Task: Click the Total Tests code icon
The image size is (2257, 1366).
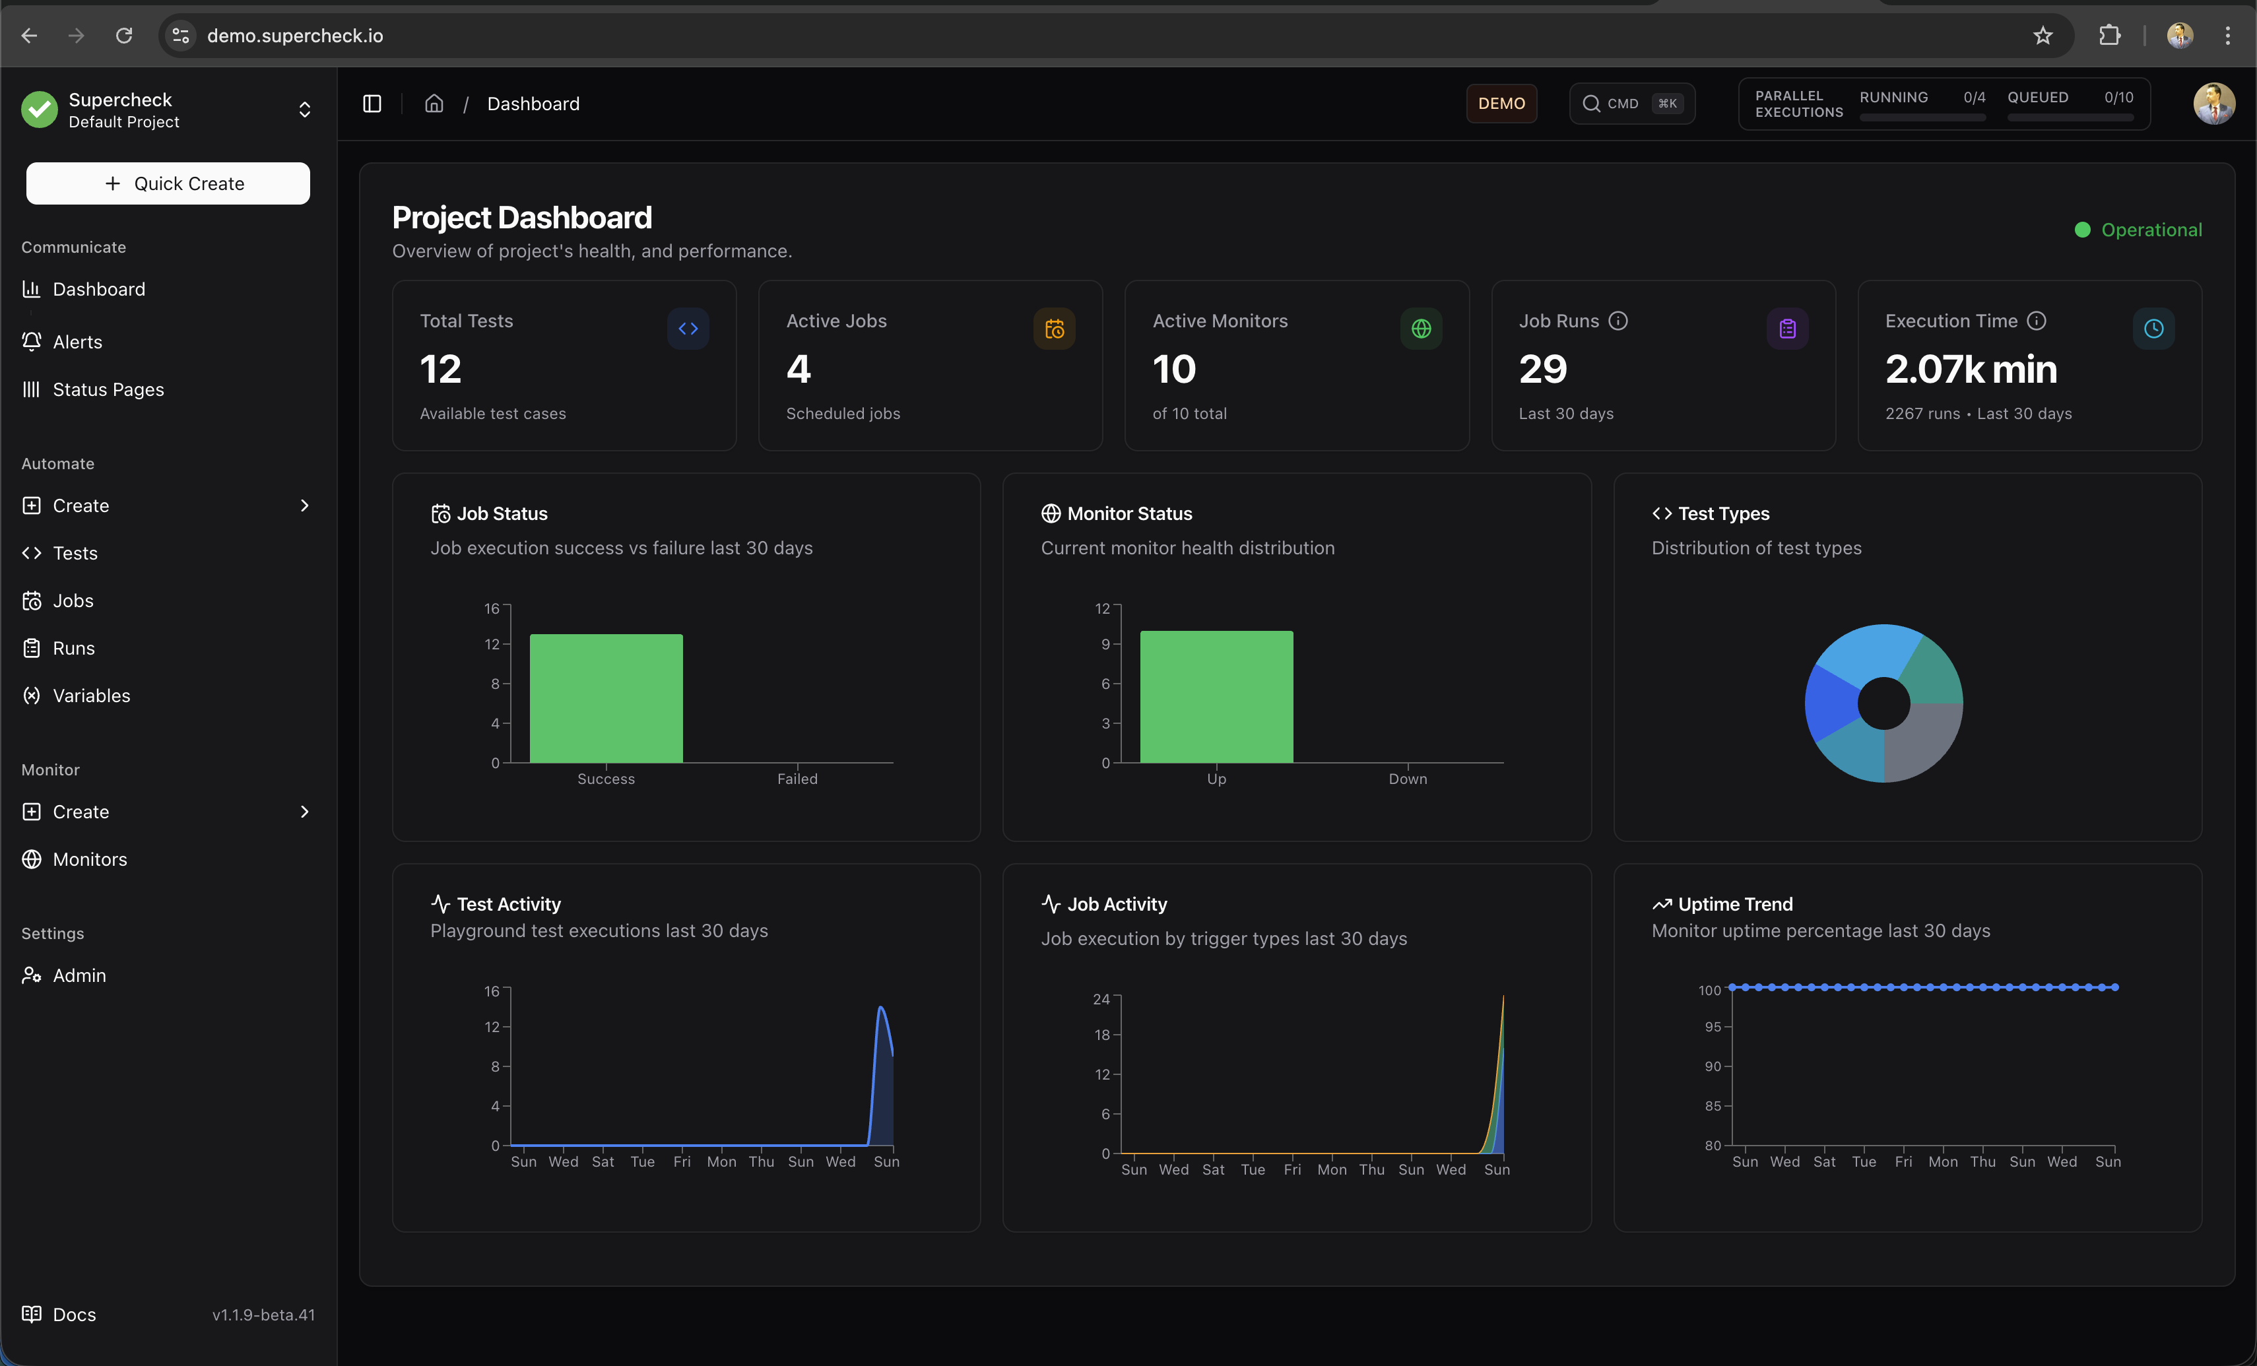Action: click(x=688, y=329)
